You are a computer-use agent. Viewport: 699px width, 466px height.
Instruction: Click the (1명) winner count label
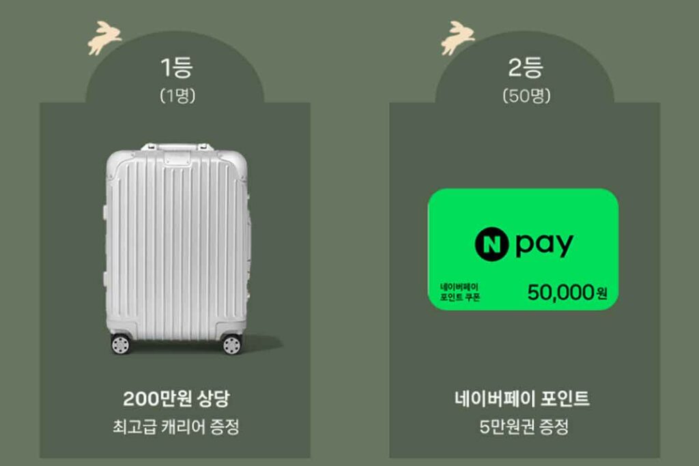pyautogui.click(x=177, y=96)
